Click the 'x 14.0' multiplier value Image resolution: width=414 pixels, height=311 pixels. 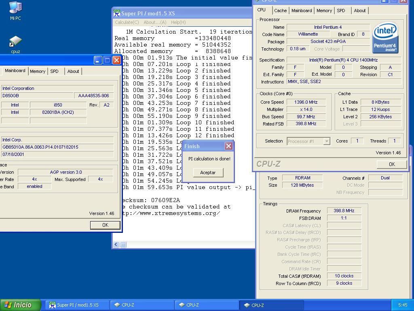pos(306,109)
